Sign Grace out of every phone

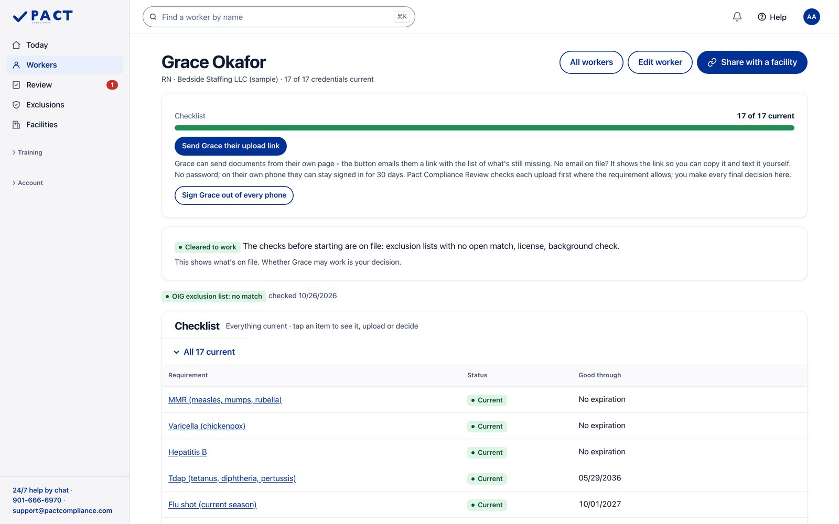(x=234, y=195)
